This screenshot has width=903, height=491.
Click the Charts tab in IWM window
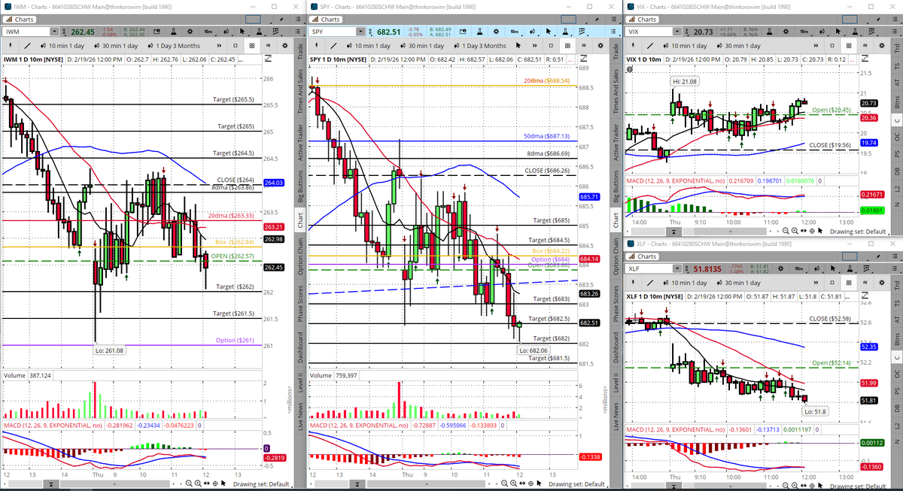click(x=20, y=20)
